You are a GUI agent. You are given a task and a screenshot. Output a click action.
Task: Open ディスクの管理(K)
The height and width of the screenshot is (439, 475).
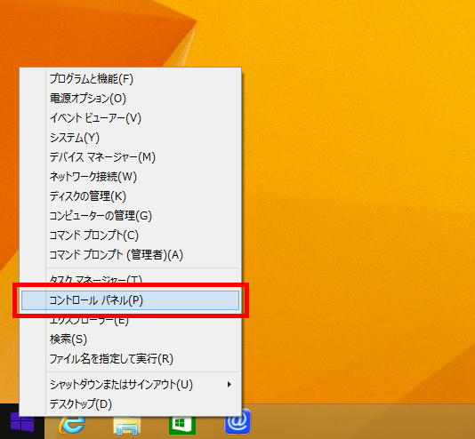pos(130,196)
